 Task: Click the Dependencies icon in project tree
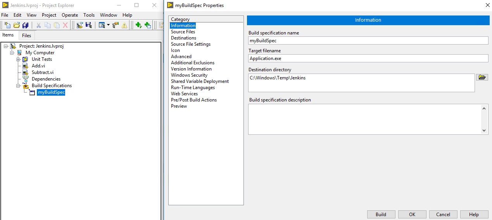click(x=25, y=79)
